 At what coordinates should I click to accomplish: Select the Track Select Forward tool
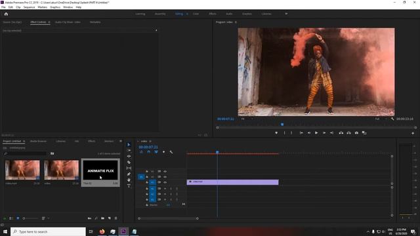[129, 150]
